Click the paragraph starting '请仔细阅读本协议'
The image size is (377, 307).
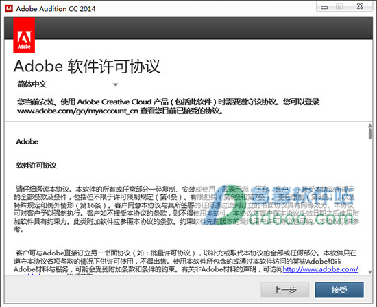pos(186,209)
